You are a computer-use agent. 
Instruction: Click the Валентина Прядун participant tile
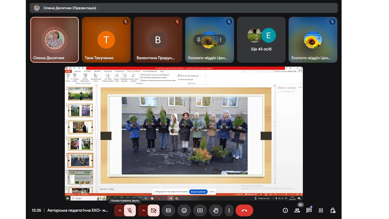158,40
